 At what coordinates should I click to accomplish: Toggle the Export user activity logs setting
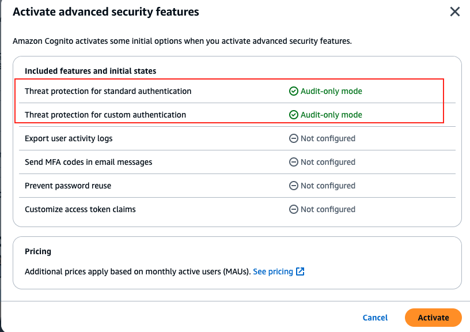(69, 138)
